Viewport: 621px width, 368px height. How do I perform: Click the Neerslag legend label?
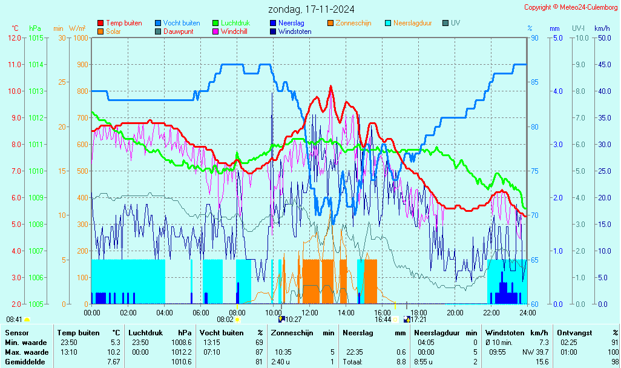coord(291,23)
